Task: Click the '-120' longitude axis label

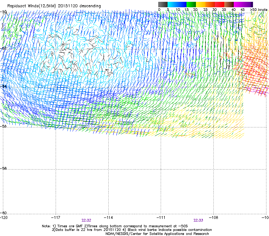Action: click(x=4, y=217)
